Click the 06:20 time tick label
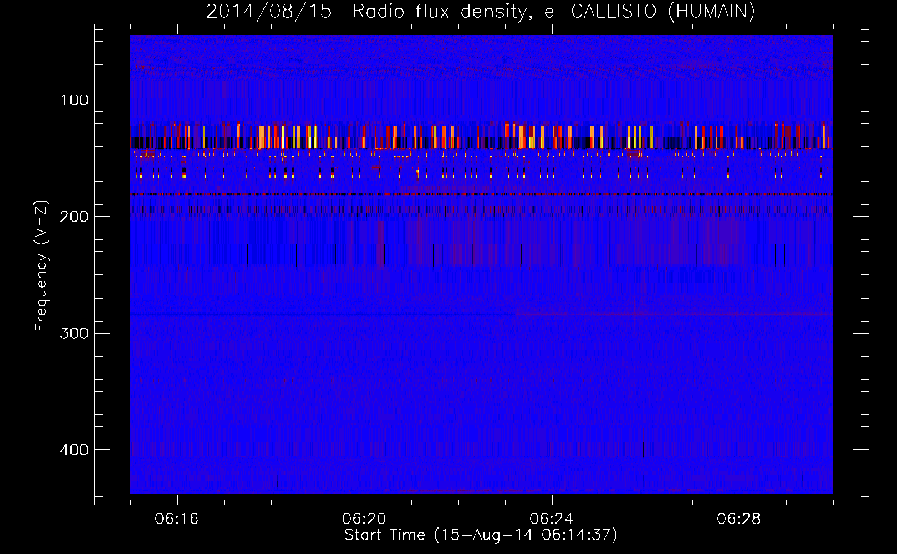This screenshot has height=554, width=897. click(364, 519)
